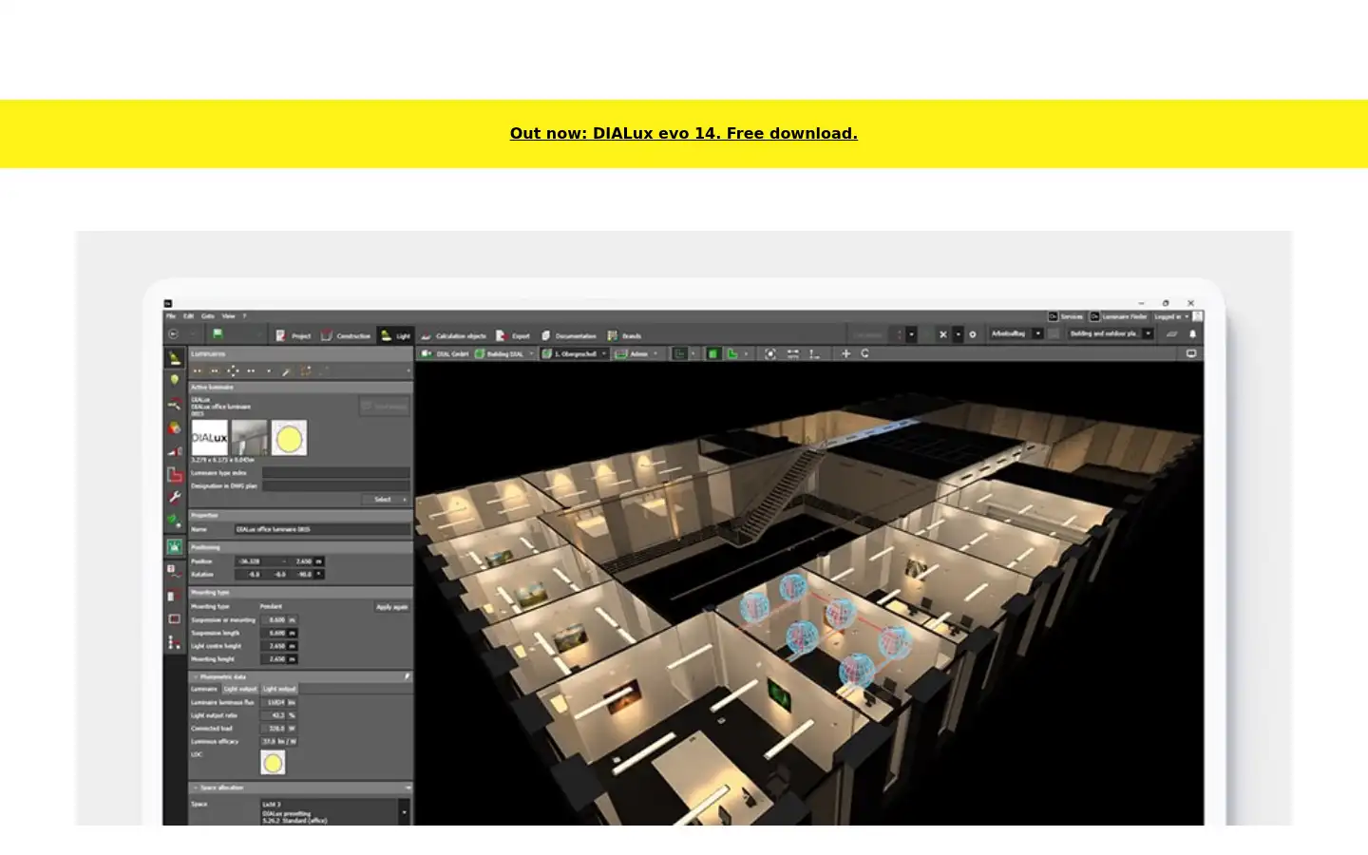1368x855 pixels.
Task: Switch to the Export mode tab
Action: pyautogui.click(x=513, y=335)
